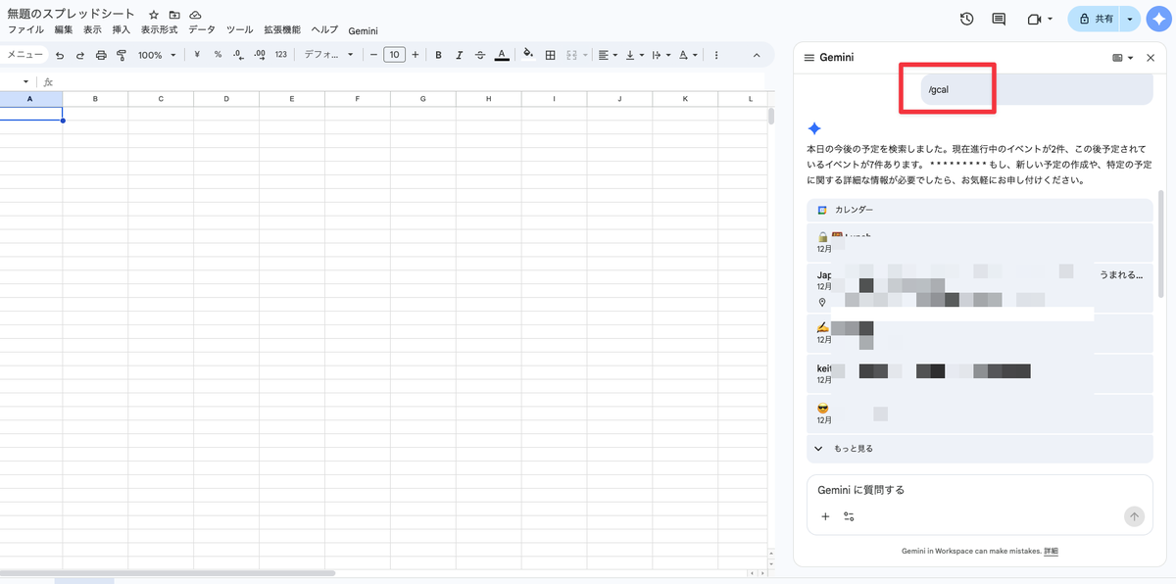Image resolution: width=1176 pixels, height=584 pixels.
Task: Open horizontal align dropdown
Action: tap(608, 55)
